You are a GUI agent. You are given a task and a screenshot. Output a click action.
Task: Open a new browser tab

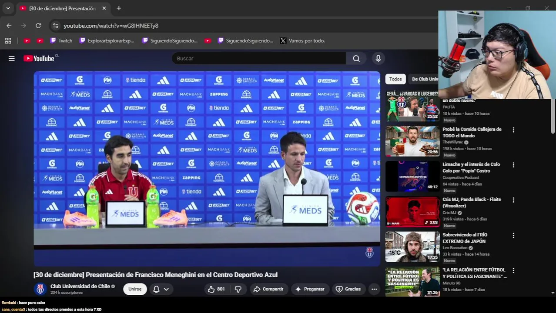119,8
